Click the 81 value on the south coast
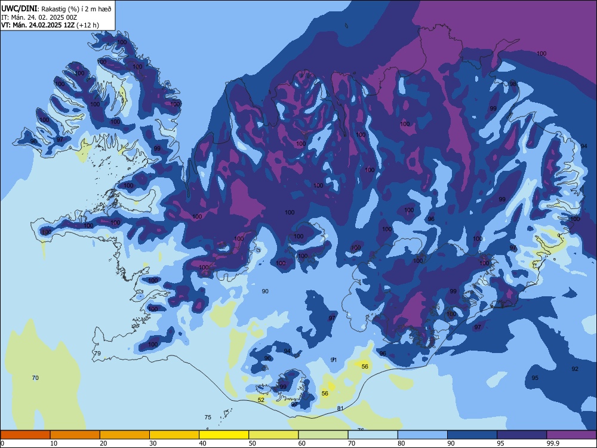The height and width of the screenshot is (448, 597). coord(340,408)
